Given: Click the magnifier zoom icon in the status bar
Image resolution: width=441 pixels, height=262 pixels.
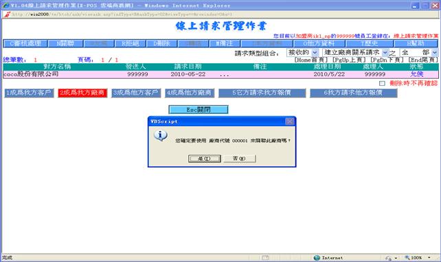Looking at the screenshot, I should coord(407,258).
